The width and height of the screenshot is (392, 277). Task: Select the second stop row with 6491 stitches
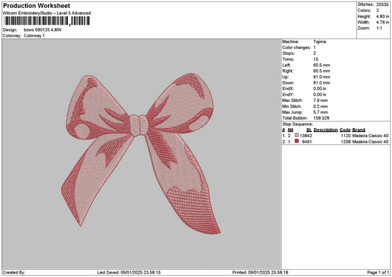[x=335, y=141]
